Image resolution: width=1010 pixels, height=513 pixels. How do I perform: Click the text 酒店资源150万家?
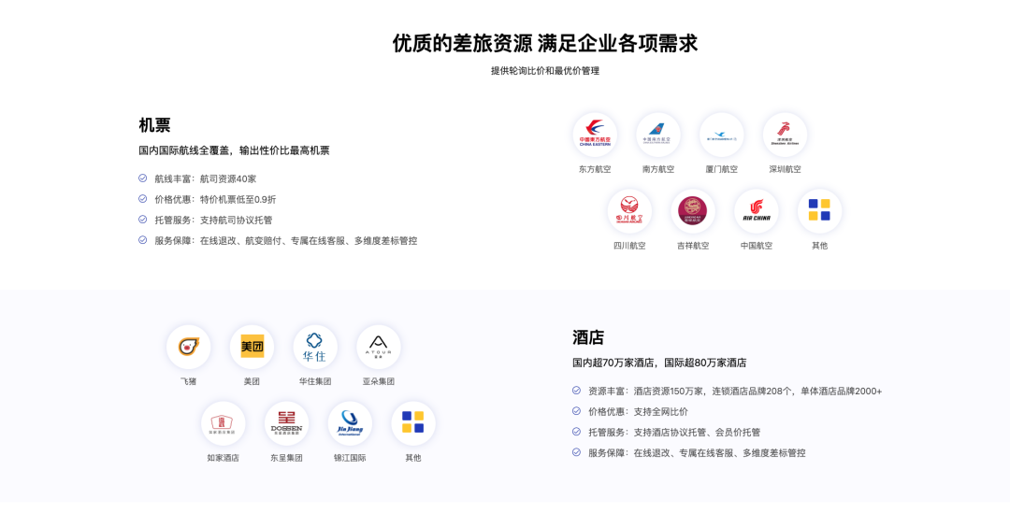pyautogui.click(x=668, y=391)
